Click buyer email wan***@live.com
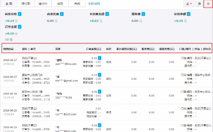Screen dimensions: 213x132 [x=66, y=64]
